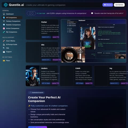The height and width of the screenshot is (128, 128).
Task: Click the Customize & launch badge
Action: 36,93
